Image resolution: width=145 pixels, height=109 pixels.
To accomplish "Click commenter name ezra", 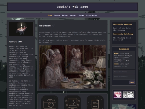I will pyautogui.click(x=117, y=64).
